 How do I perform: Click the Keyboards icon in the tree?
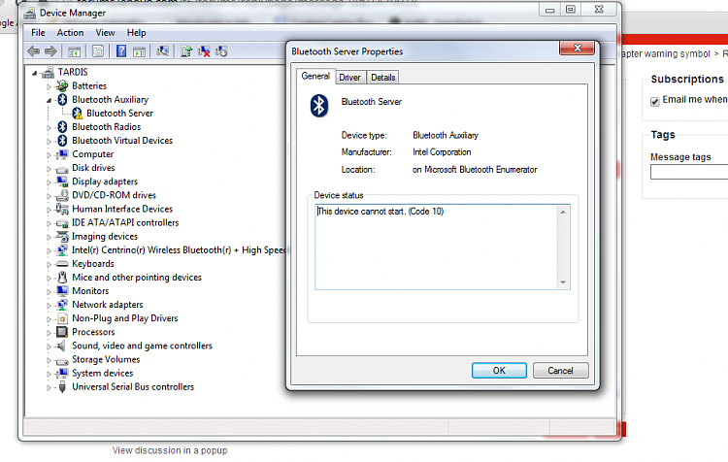tap(62, 264)
